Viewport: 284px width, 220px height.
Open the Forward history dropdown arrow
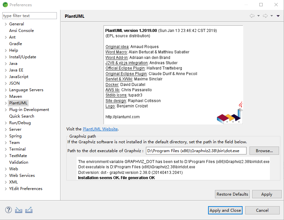(272, 16)
